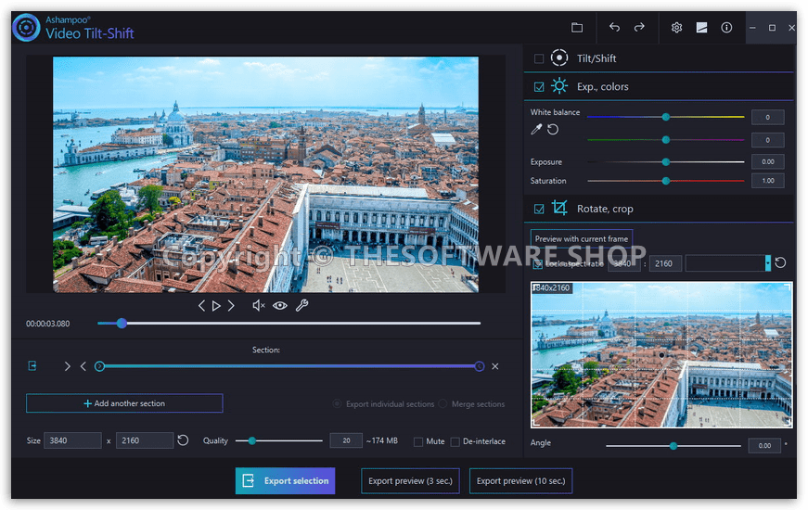Collapse the Rotate, crop section header
This screenshot has width=808, height=510.
605,209
